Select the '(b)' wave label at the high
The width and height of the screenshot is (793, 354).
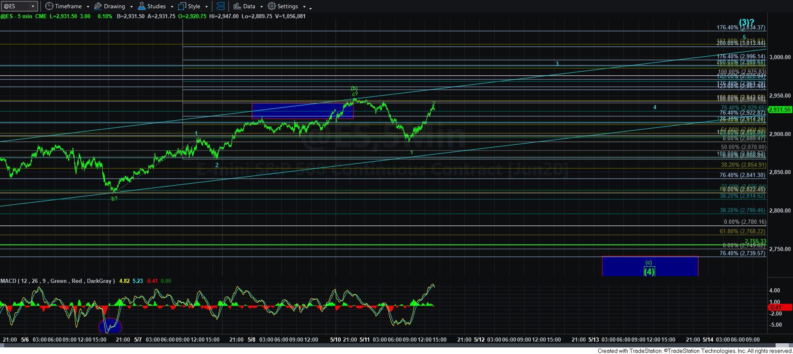(354, 88)
